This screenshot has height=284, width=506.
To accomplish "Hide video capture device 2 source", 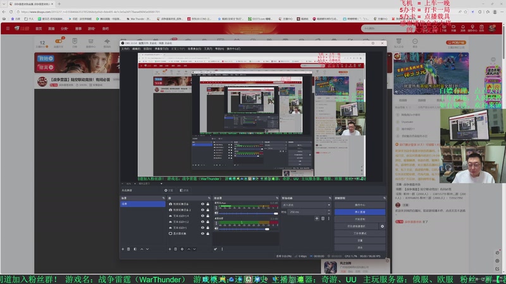I will point(202,210).
